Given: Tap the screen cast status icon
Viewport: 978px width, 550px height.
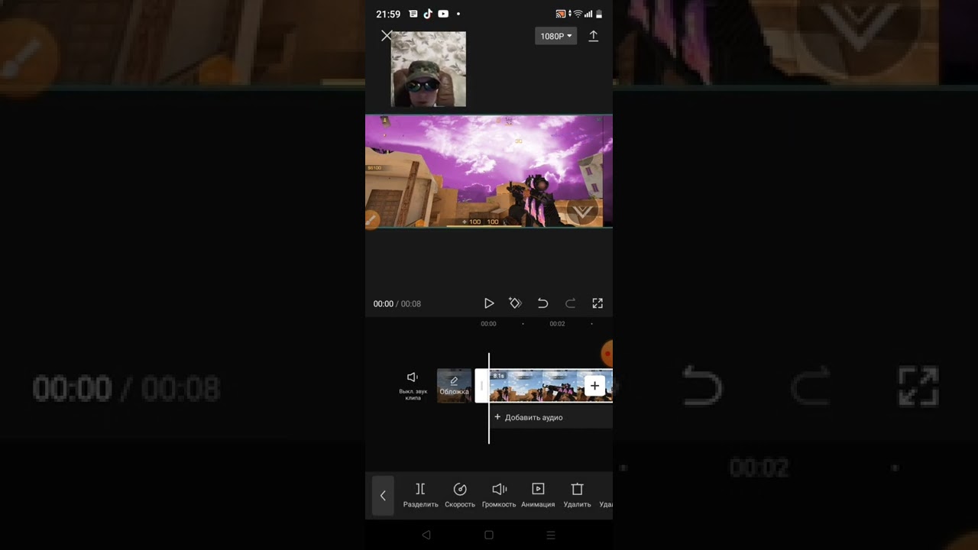Looking at the screenshot, I should tap(561, 14).
